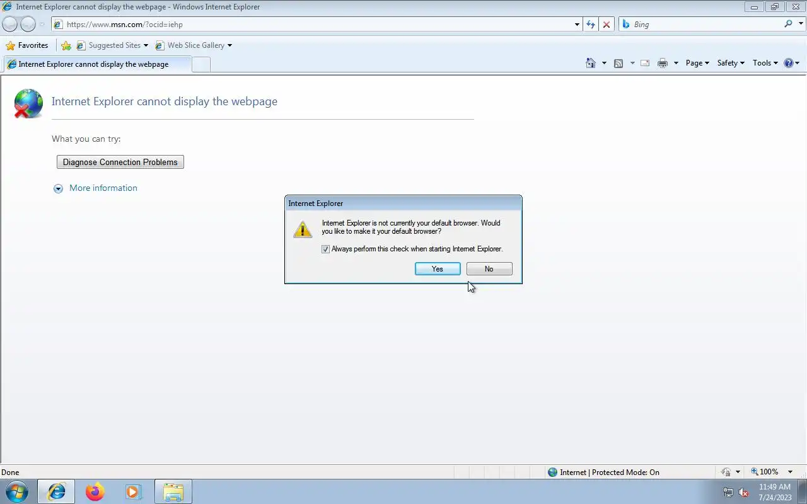Click the Back navigation button
807x504 pixels.
pos(10,24)
